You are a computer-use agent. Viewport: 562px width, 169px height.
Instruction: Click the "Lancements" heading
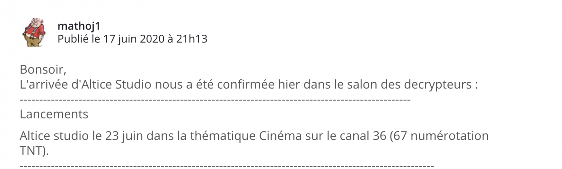[54, 114]
